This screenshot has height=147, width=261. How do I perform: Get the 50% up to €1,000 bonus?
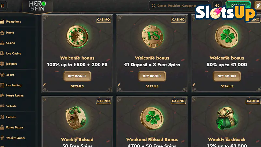pos(227,76)
